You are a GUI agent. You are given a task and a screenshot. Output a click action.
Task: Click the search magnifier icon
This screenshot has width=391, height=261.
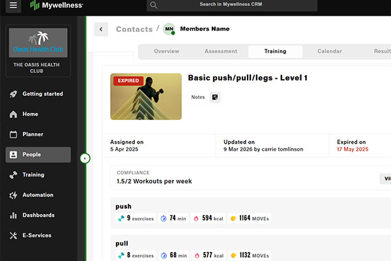[154, 6]
